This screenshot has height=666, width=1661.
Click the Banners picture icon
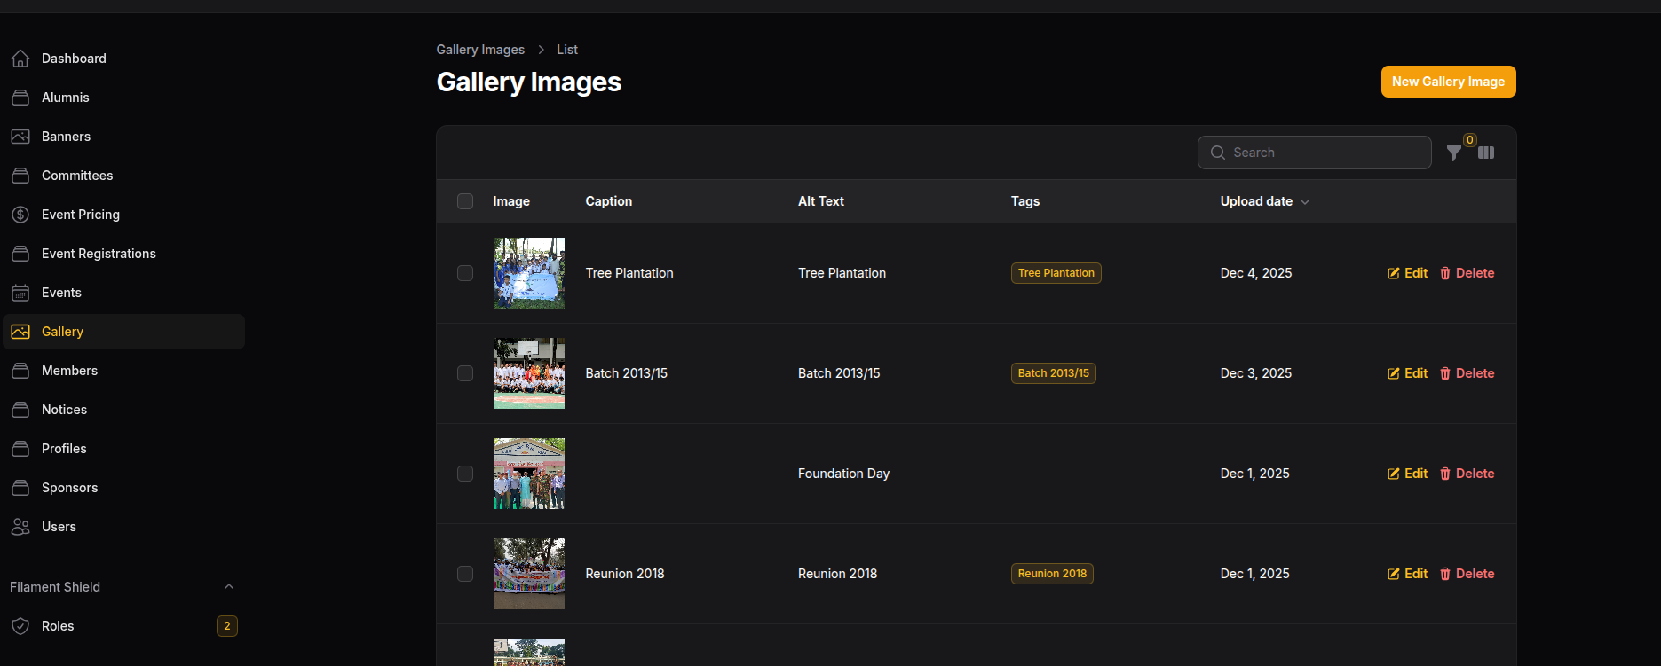click(x=20, y=137)
